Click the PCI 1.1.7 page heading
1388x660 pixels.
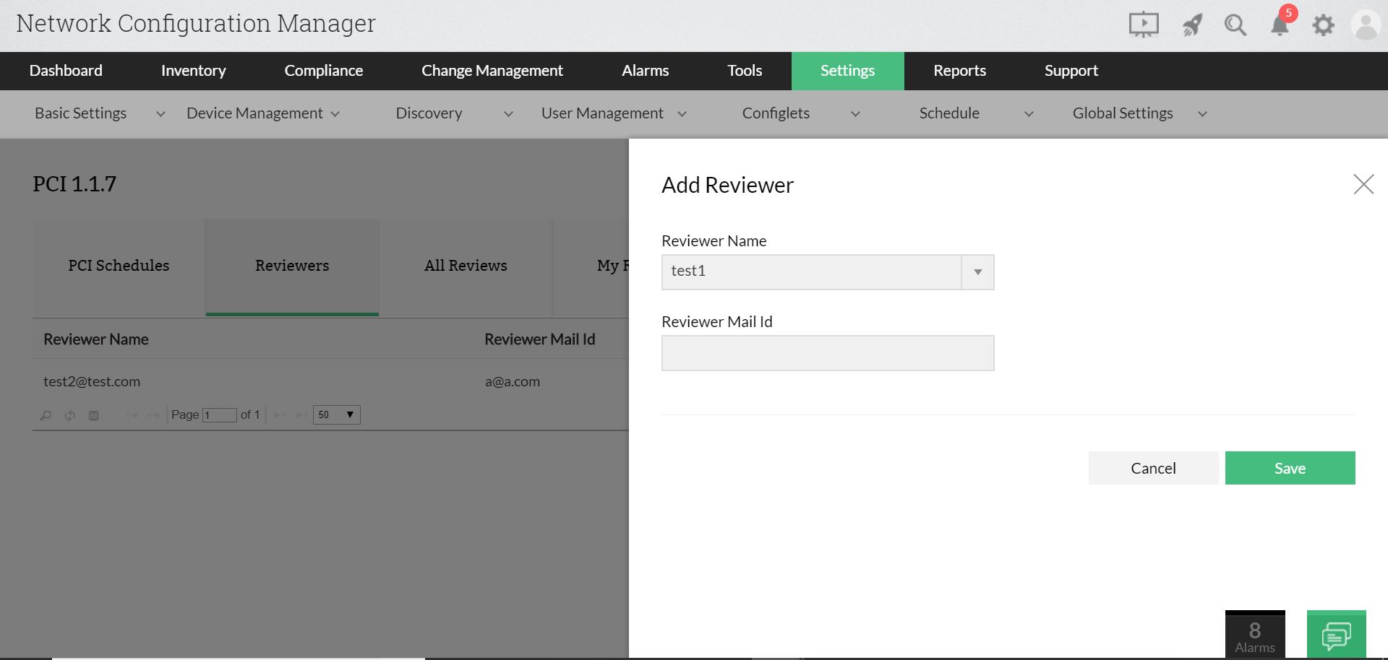coord(74,184)
